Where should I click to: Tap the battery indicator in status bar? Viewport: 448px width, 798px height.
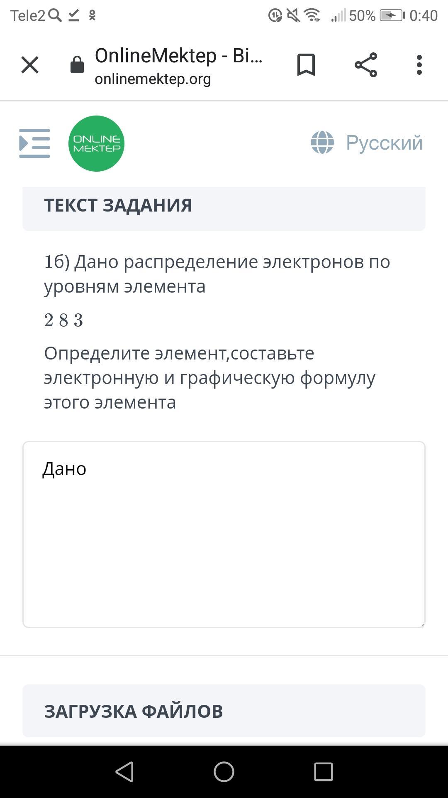click(392, 16)
